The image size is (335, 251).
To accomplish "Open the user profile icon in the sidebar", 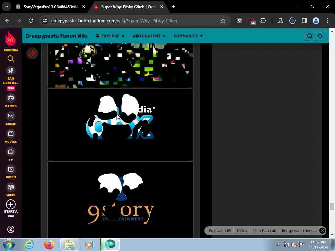I will (11, 229).
